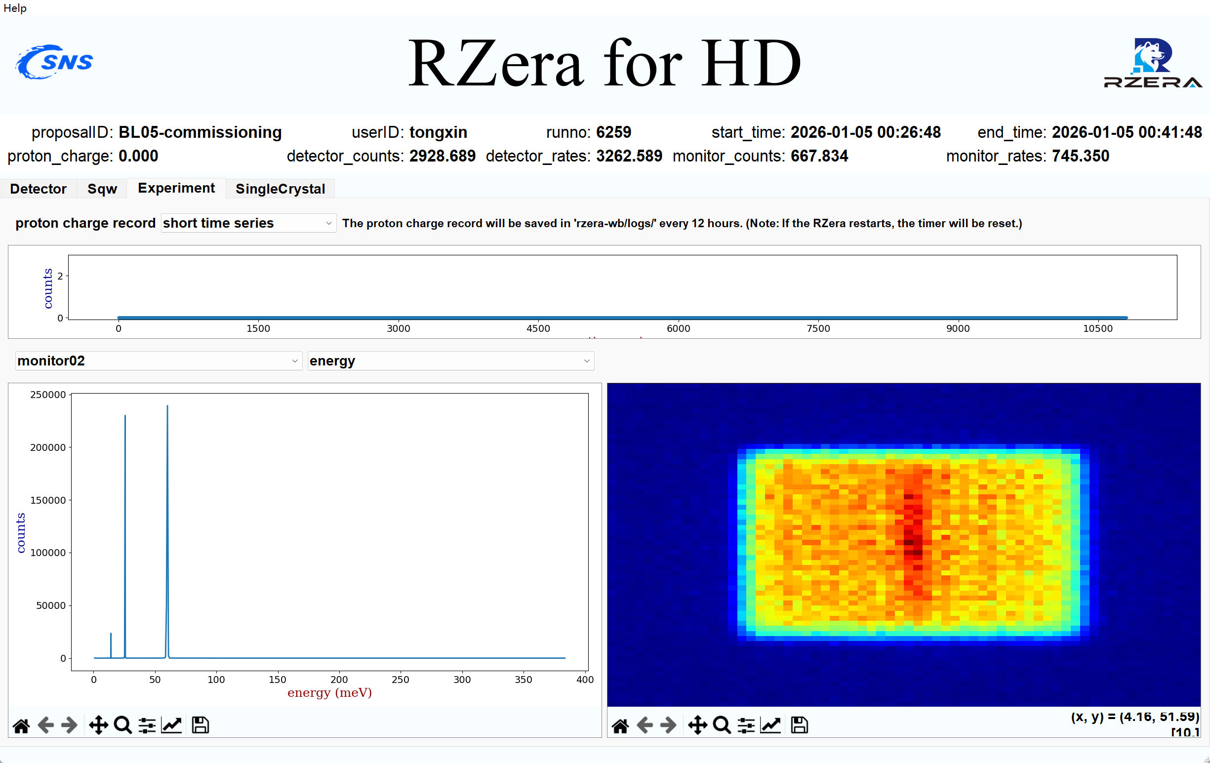
Task: Open the monitor02 selection dropdown
Action: (158, 361)
